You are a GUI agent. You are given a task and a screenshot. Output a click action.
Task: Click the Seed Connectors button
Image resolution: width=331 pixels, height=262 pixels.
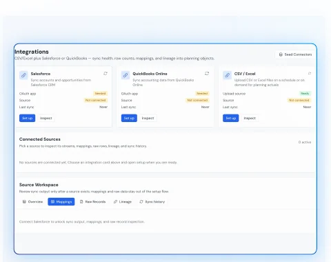(x=295, y=54)
